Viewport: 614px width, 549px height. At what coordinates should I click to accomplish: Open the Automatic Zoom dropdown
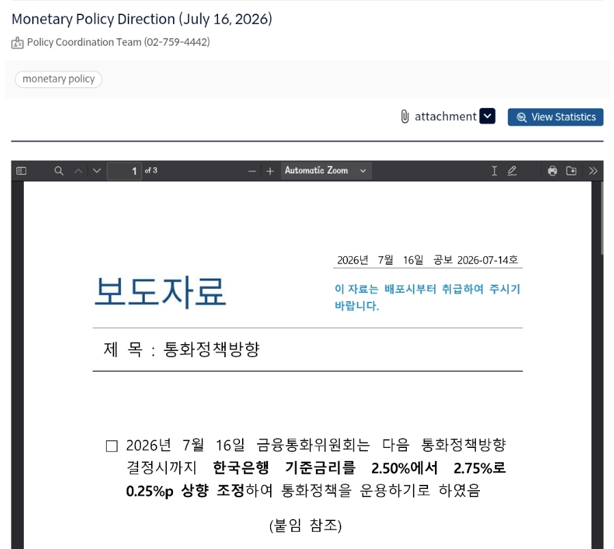click(325, 171)
